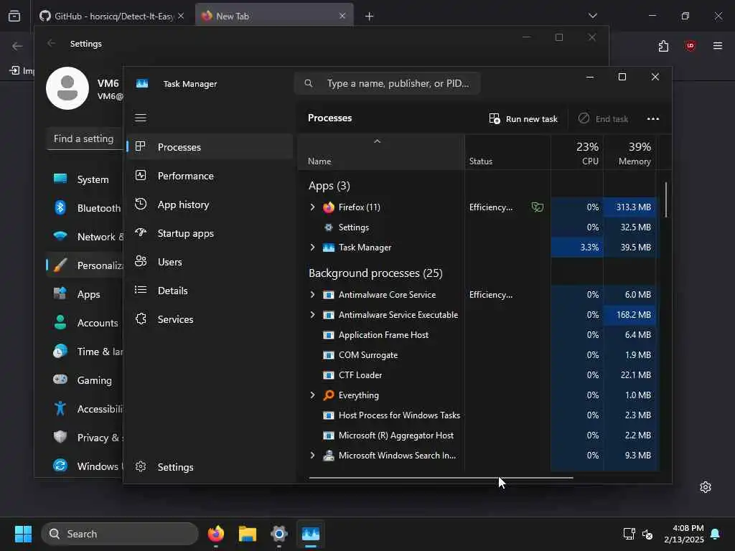Open Apps category in Settings window
The height and width of the screenshot is (551, 735).
click(x=85, y=294)
